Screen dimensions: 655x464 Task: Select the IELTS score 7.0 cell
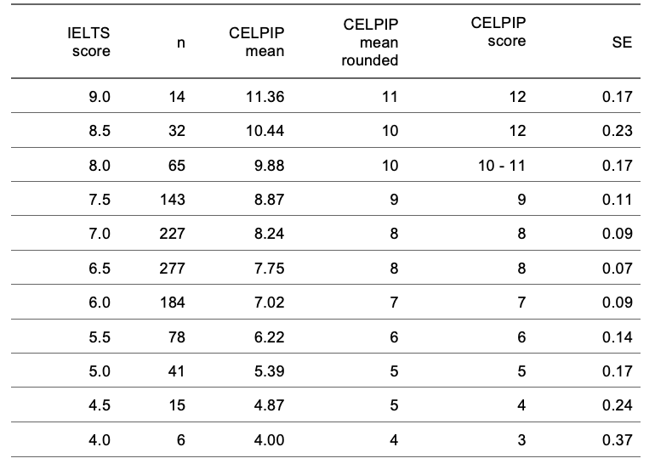[x=100, y=233]
